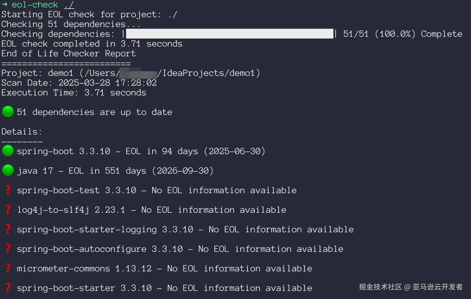Click green circle next to 51 dependencies
This screenshot has width=471, height=299.
[8, 112]
